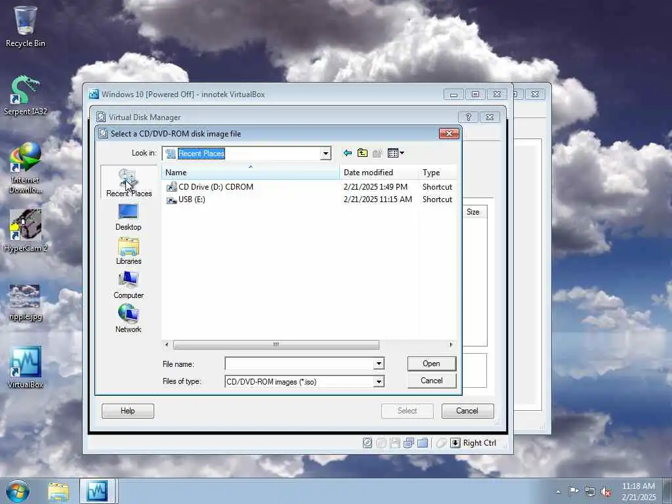Click the 2/21/2025 11:15 AM date cell
The height and width of the screenshot is (504, 672).
[x=377, y=199]
